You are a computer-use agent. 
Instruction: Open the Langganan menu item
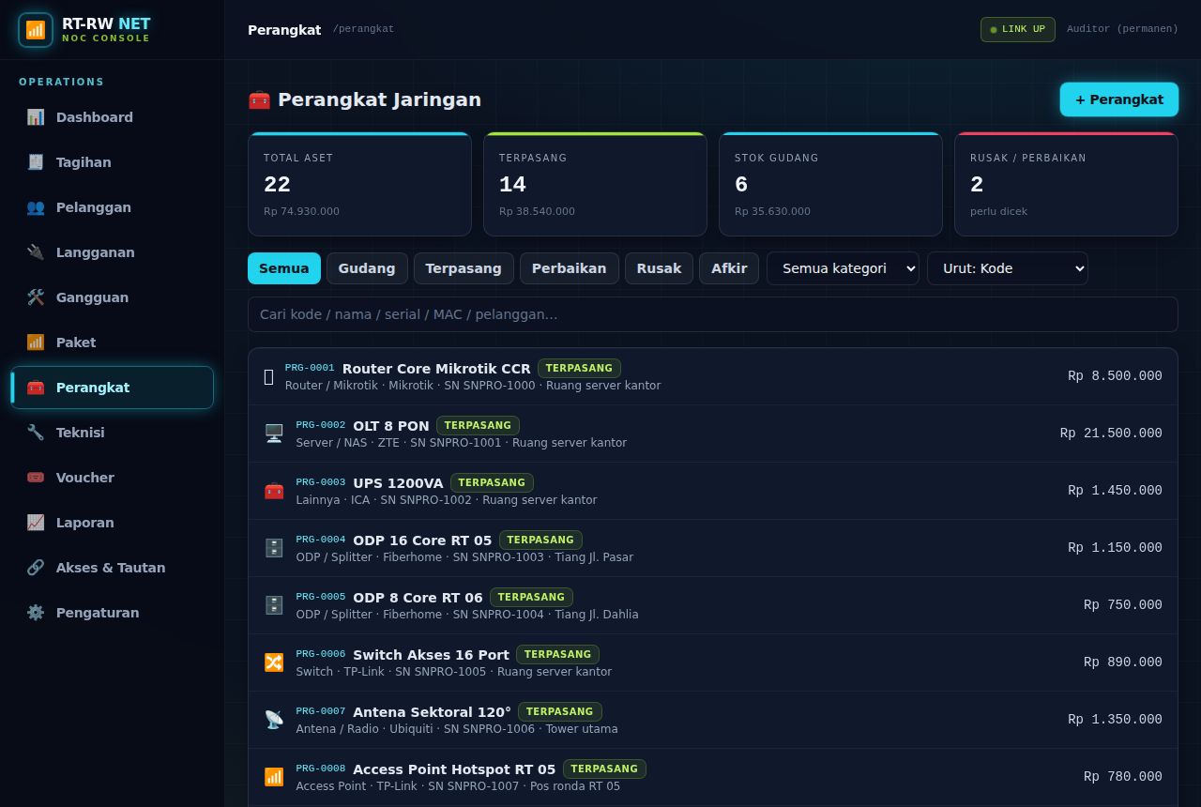click(x=113, y=252)
